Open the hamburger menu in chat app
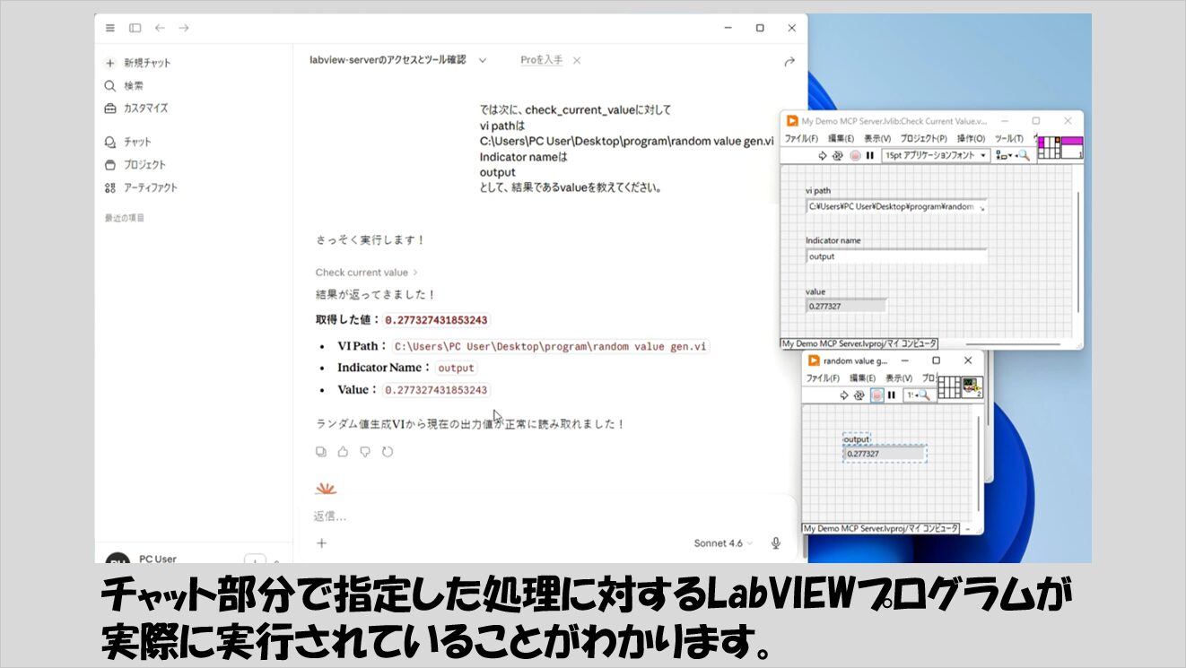 [110, 28]
